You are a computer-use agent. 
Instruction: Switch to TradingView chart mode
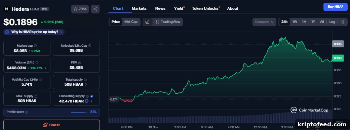click(x=168, y=22)
